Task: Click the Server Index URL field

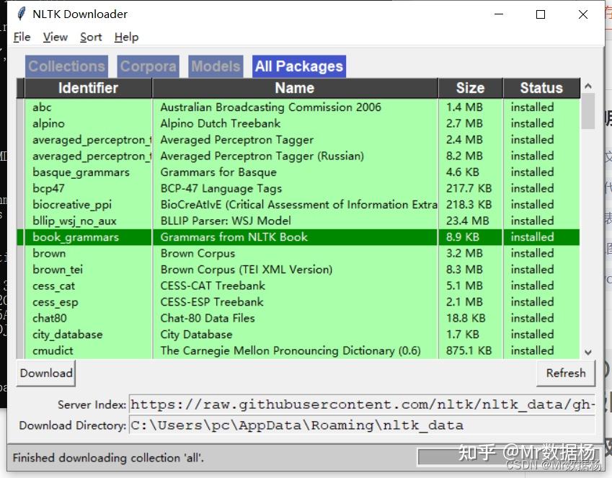Action: click(x=362, y=404)
